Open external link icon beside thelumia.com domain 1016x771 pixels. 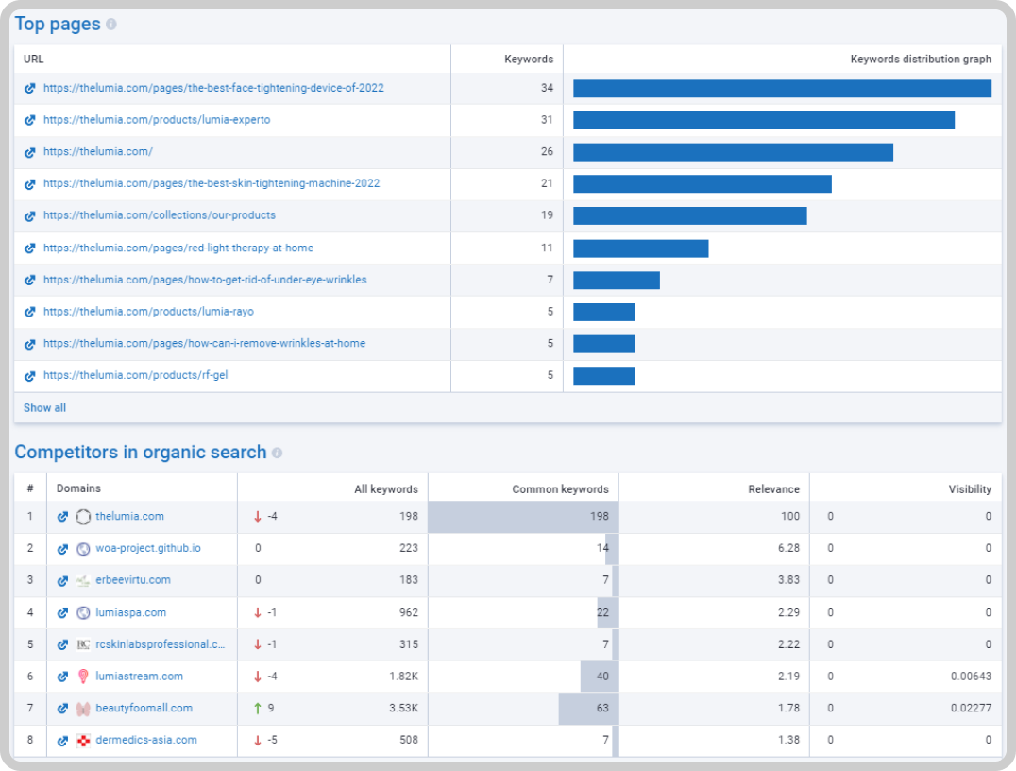click(x=62, y=517)
